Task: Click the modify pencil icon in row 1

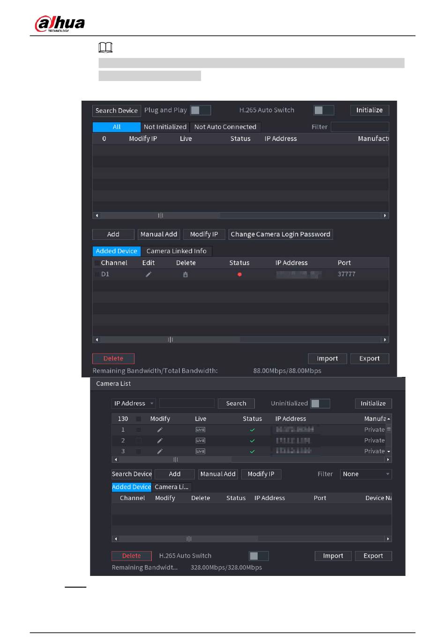Action: tap(160, 430)
